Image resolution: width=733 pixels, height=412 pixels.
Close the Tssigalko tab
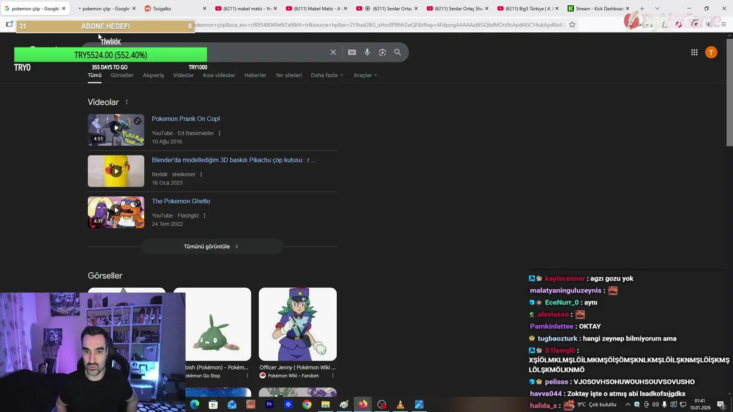coord(205,9)
